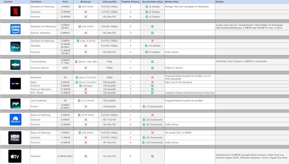Click green check beside (Davor: max. 90s)
The height and width of the screenshot is (164, 289).
(x=76, y=62)
